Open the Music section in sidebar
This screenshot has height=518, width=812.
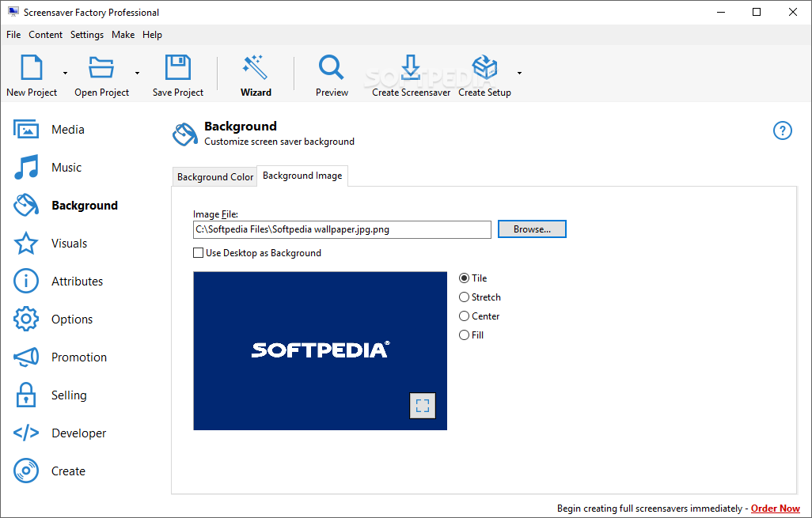point(47,167)
